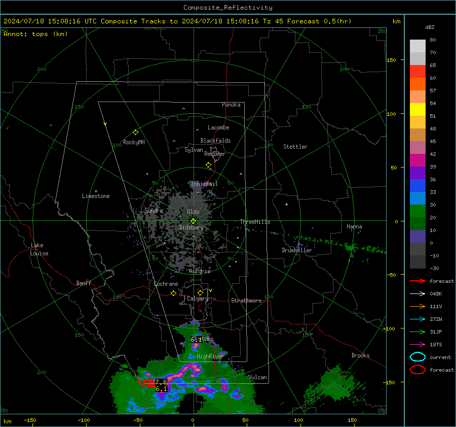This screenshot has width=456, height=427.
Task: Click the Strathmore city label
Action: click(246, 301)
